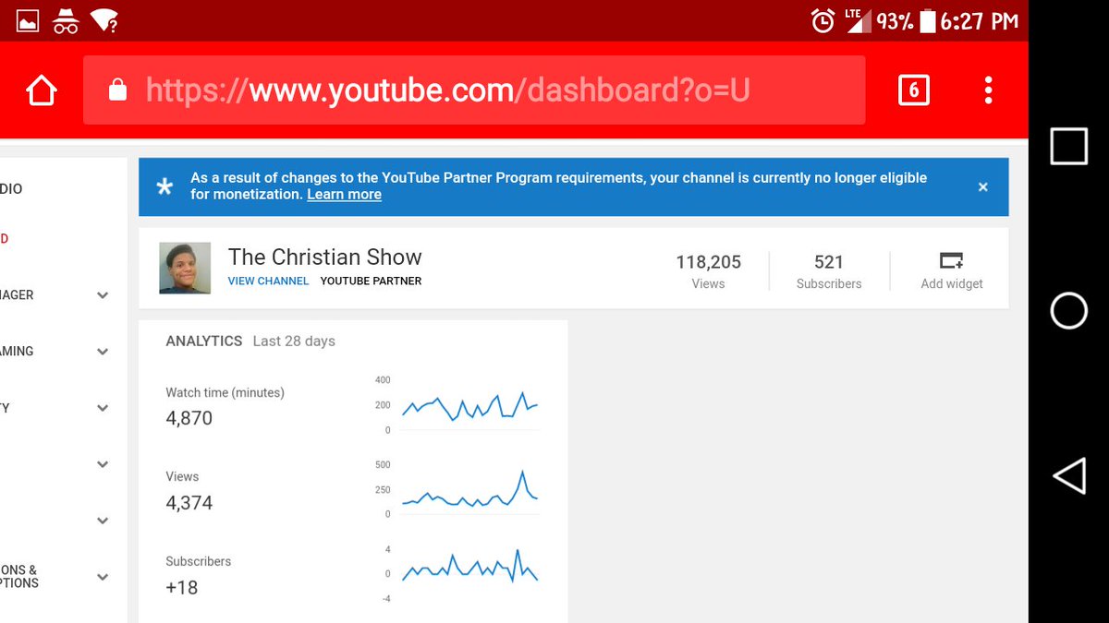Tap the battery status icon

click(927, 20)
